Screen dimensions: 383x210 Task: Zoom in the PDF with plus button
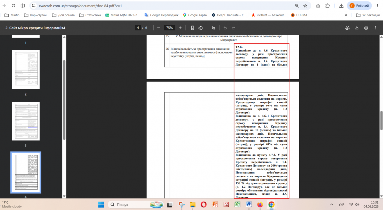point(180,28)
